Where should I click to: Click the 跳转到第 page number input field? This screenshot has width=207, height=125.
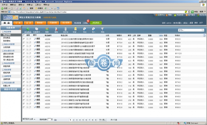click(x=50, y=119)
